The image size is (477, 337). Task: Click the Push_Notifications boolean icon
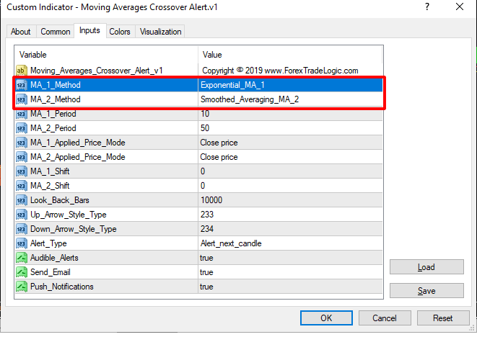tap(21, 287)
